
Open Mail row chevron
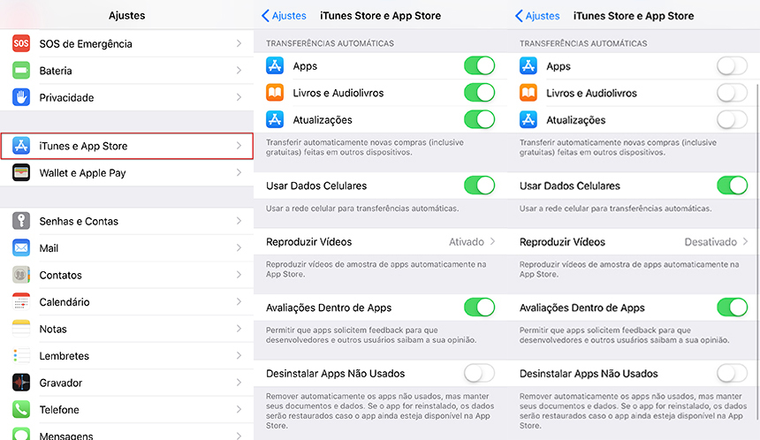click(x=239, y=248)
